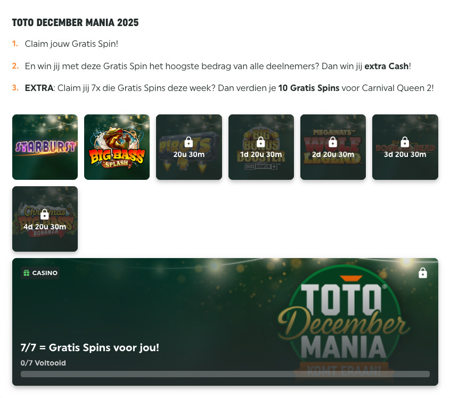Viewport: 450px width, 398px height.
Task: Click the 20u 30m countdown timer
Action: pos(189,154)
